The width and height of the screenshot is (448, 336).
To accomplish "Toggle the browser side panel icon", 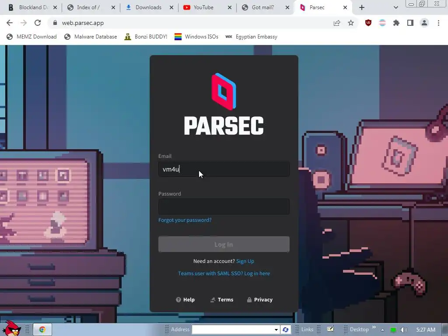I will (410, 23).
